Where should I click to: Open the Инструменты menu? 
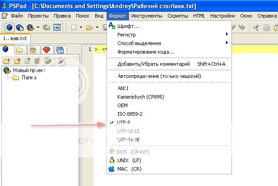pyautogui.click(x=147, y=16)
